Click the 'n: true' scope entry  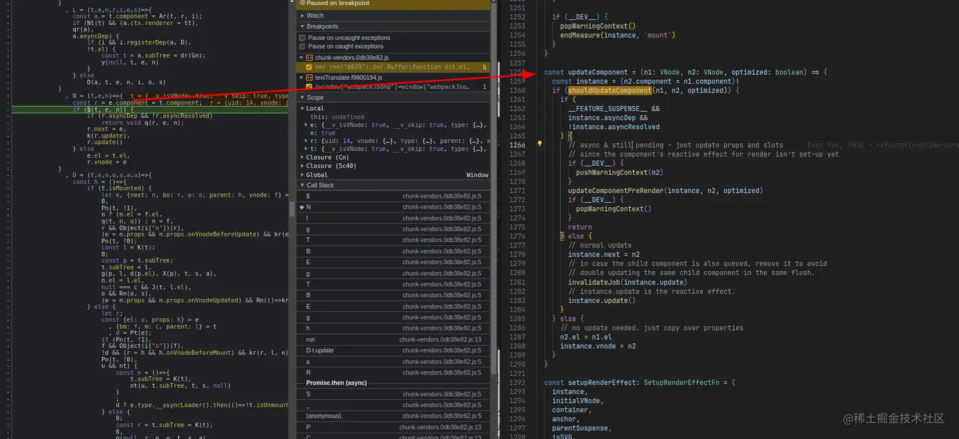(323, 133)
